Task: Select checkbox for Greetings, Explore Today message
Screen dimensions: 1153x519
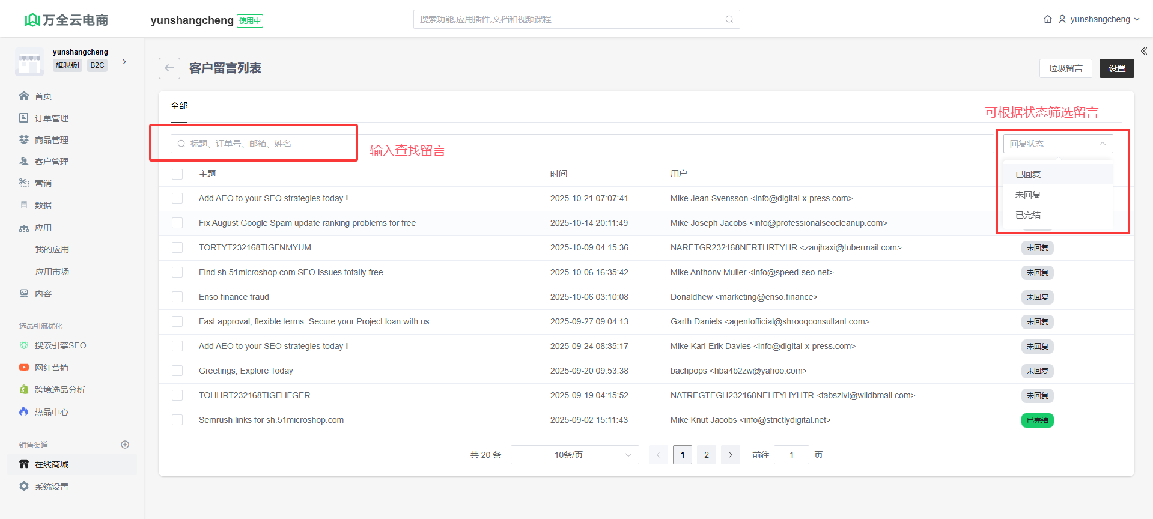Action: point(177,371)
